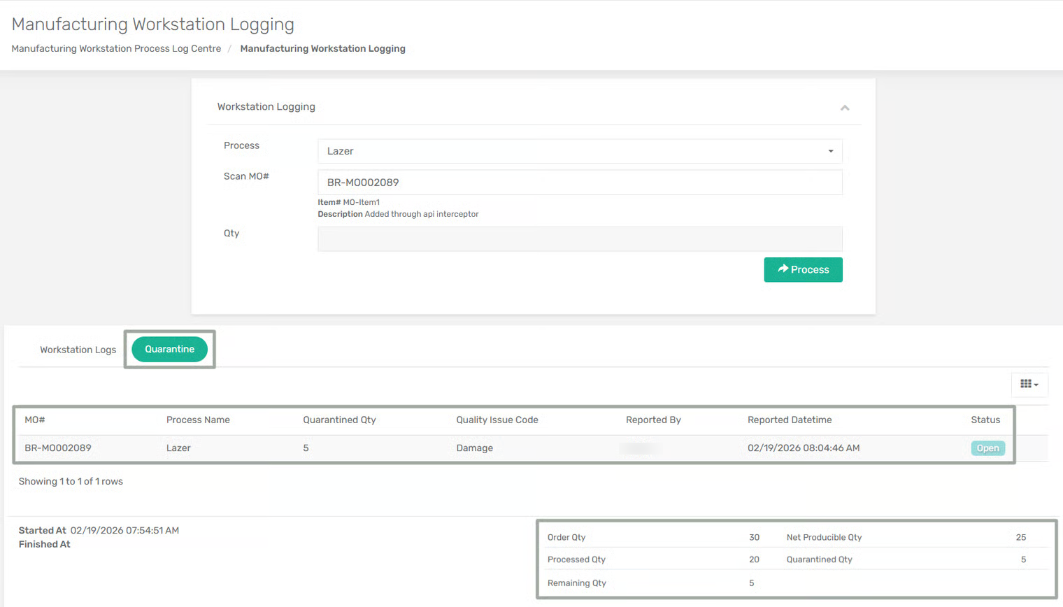
Task: Go to Manufacturing Workstation Process Log Centre breadcrumb
Action: click(x=116, y=48)
